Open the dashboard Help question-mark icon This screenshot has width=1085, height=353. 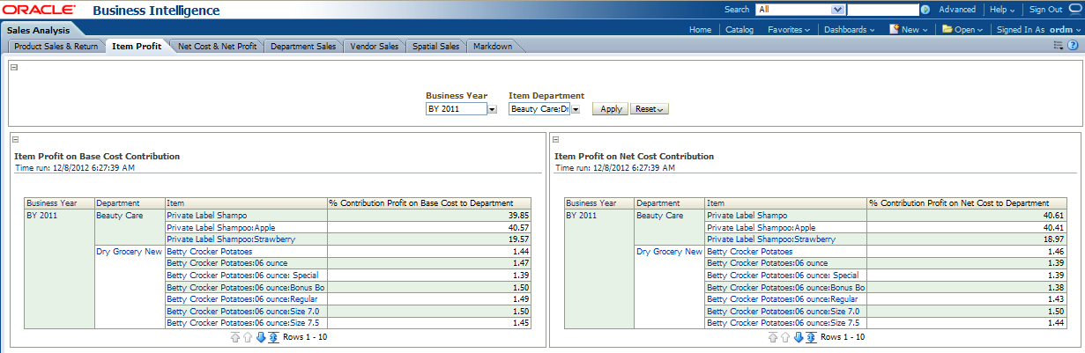coord(1073,45)
